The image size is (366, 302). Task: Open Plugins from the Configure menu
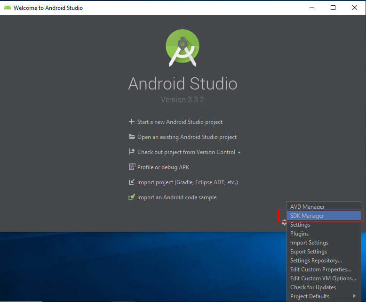coord(324,234)
